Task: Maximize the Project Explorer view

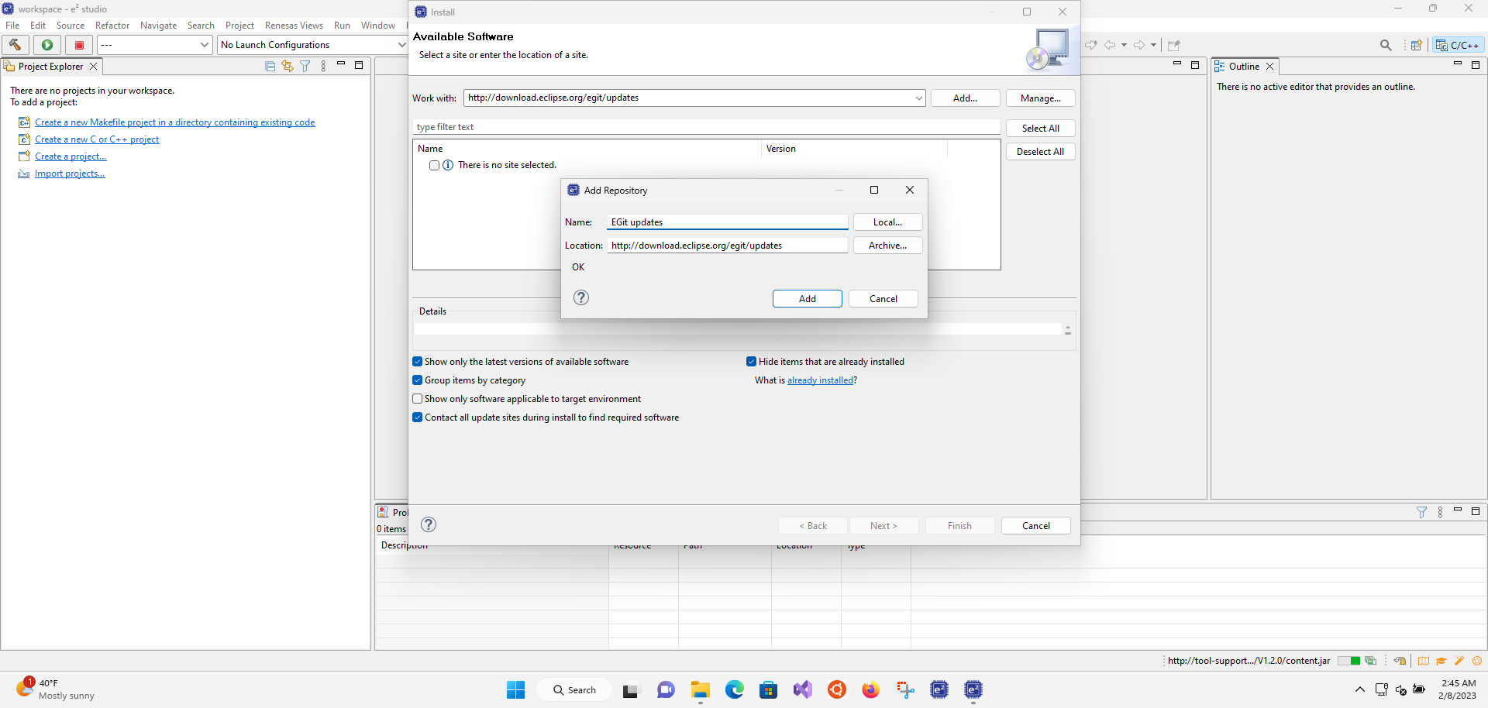Action: pyautogui.click(x=359, y=65)
